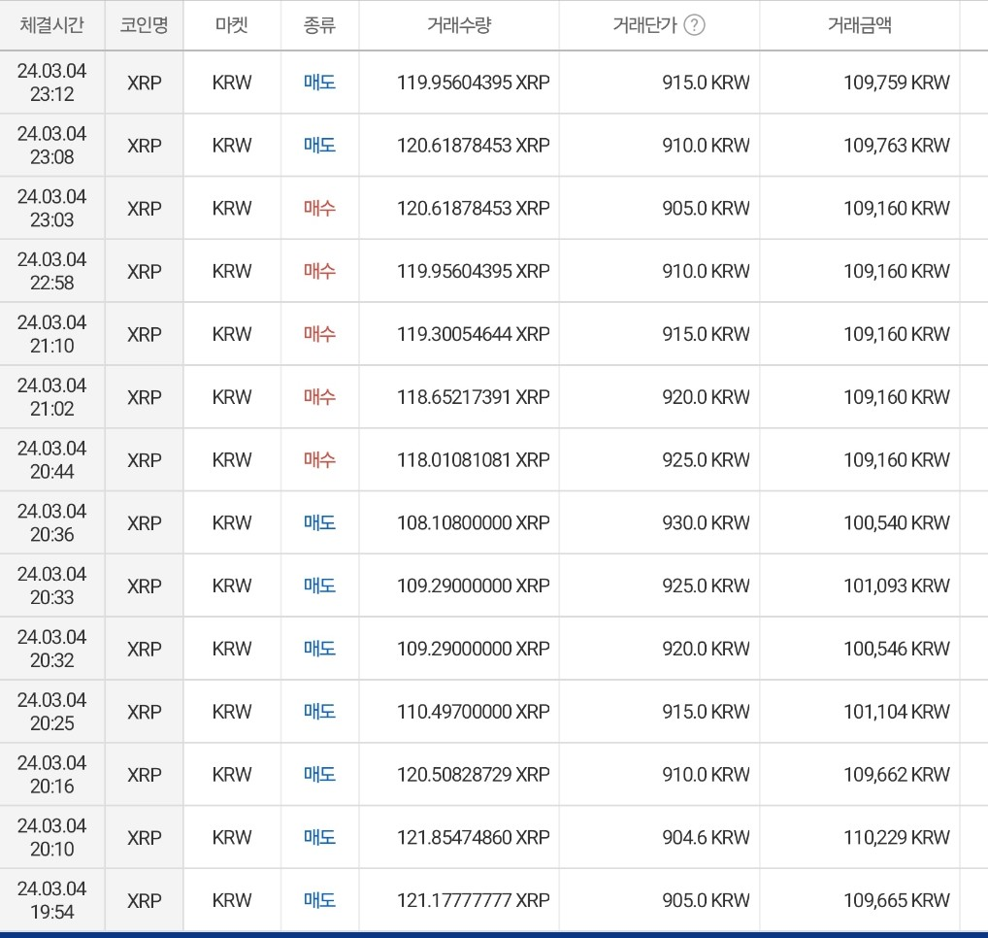988x938 pixels.
Task: Select amount 109,763 KRW
Action: point(897,145)
